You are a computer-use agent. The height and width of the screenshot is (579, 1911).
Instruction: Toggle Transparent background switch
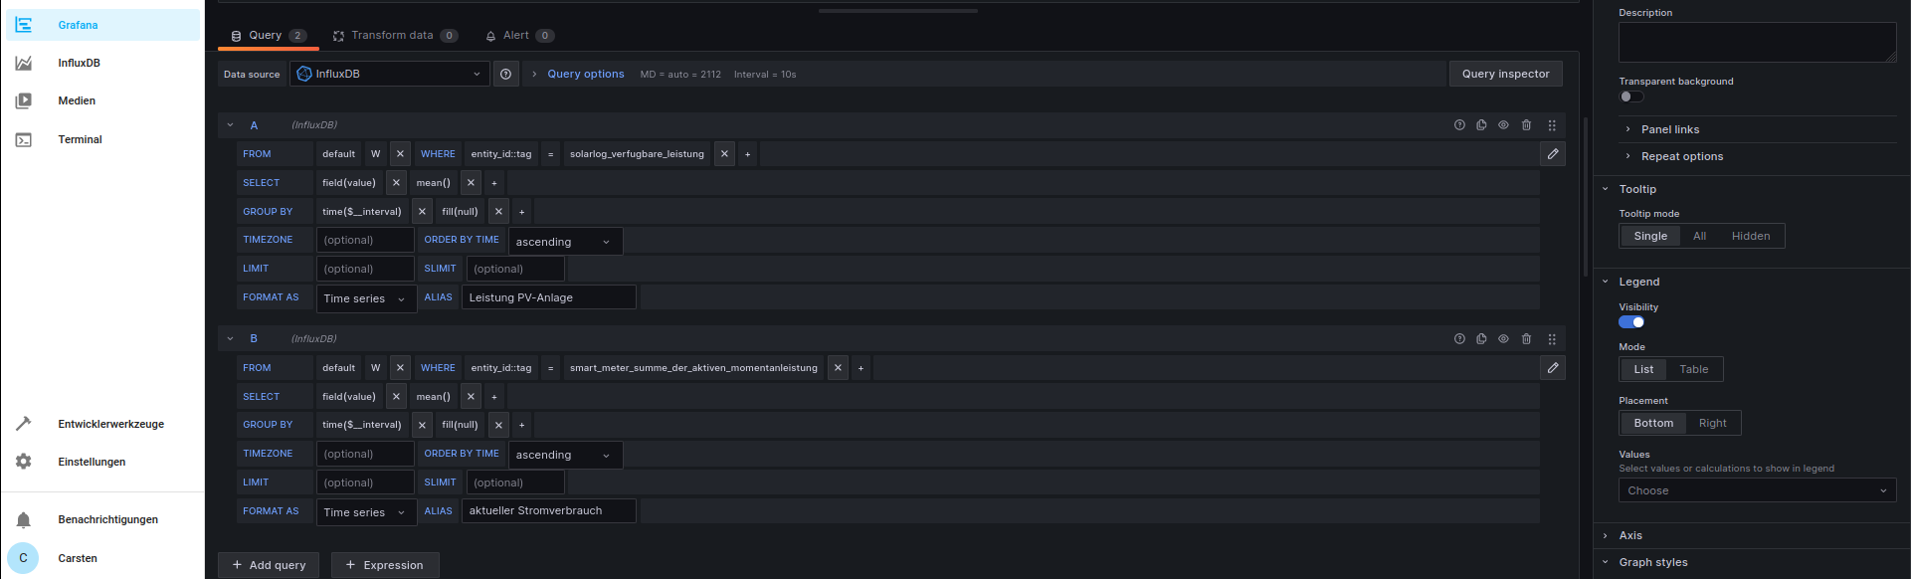point(1630,96)
